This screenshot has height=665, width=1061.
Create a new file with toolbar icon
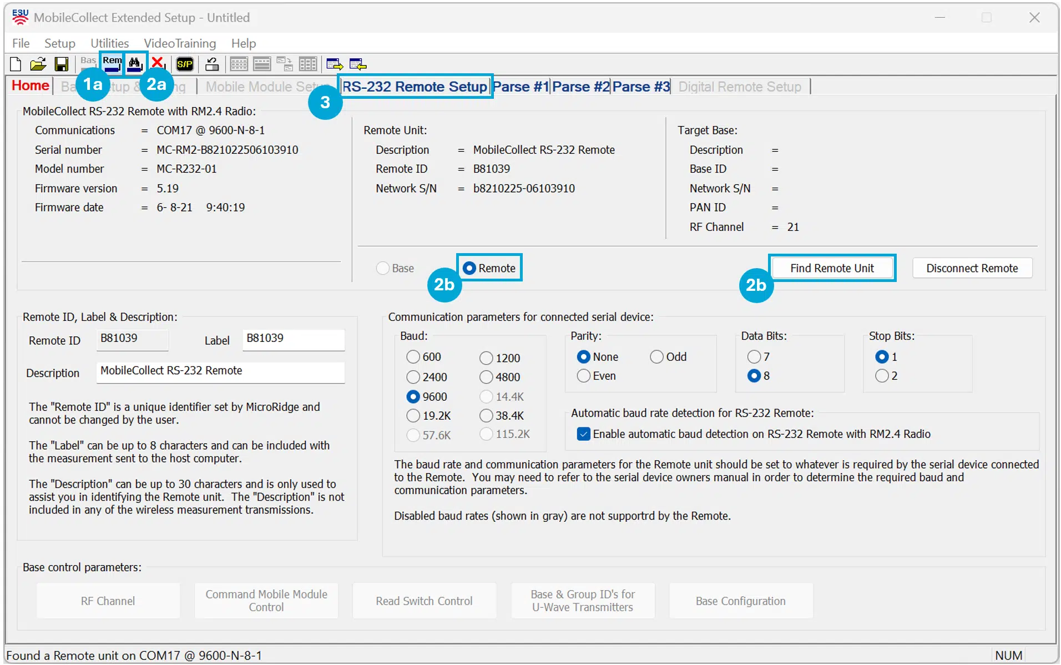pos(16,64)
